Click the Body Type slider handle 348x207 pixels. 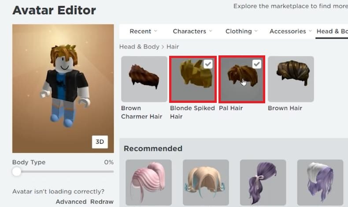pyautogui.click(x=17, y=171)
